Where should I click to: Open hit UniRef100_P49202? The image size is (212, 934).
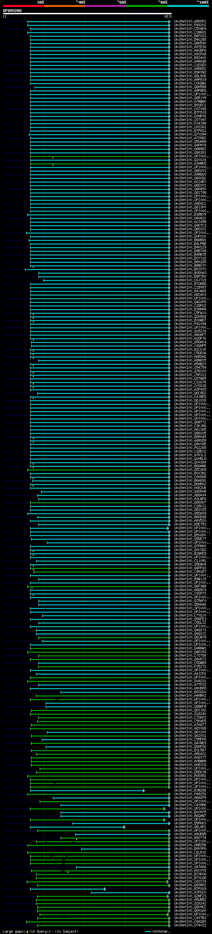click(190, 25)
